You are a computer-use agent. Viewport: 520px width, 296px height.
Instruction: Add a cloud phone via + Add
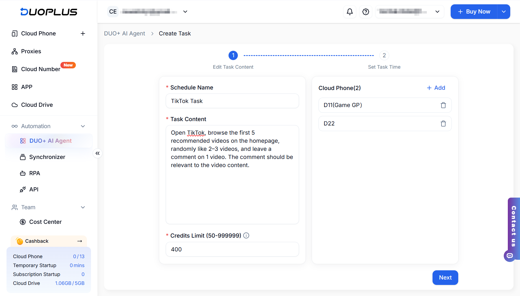pos(436,88)
